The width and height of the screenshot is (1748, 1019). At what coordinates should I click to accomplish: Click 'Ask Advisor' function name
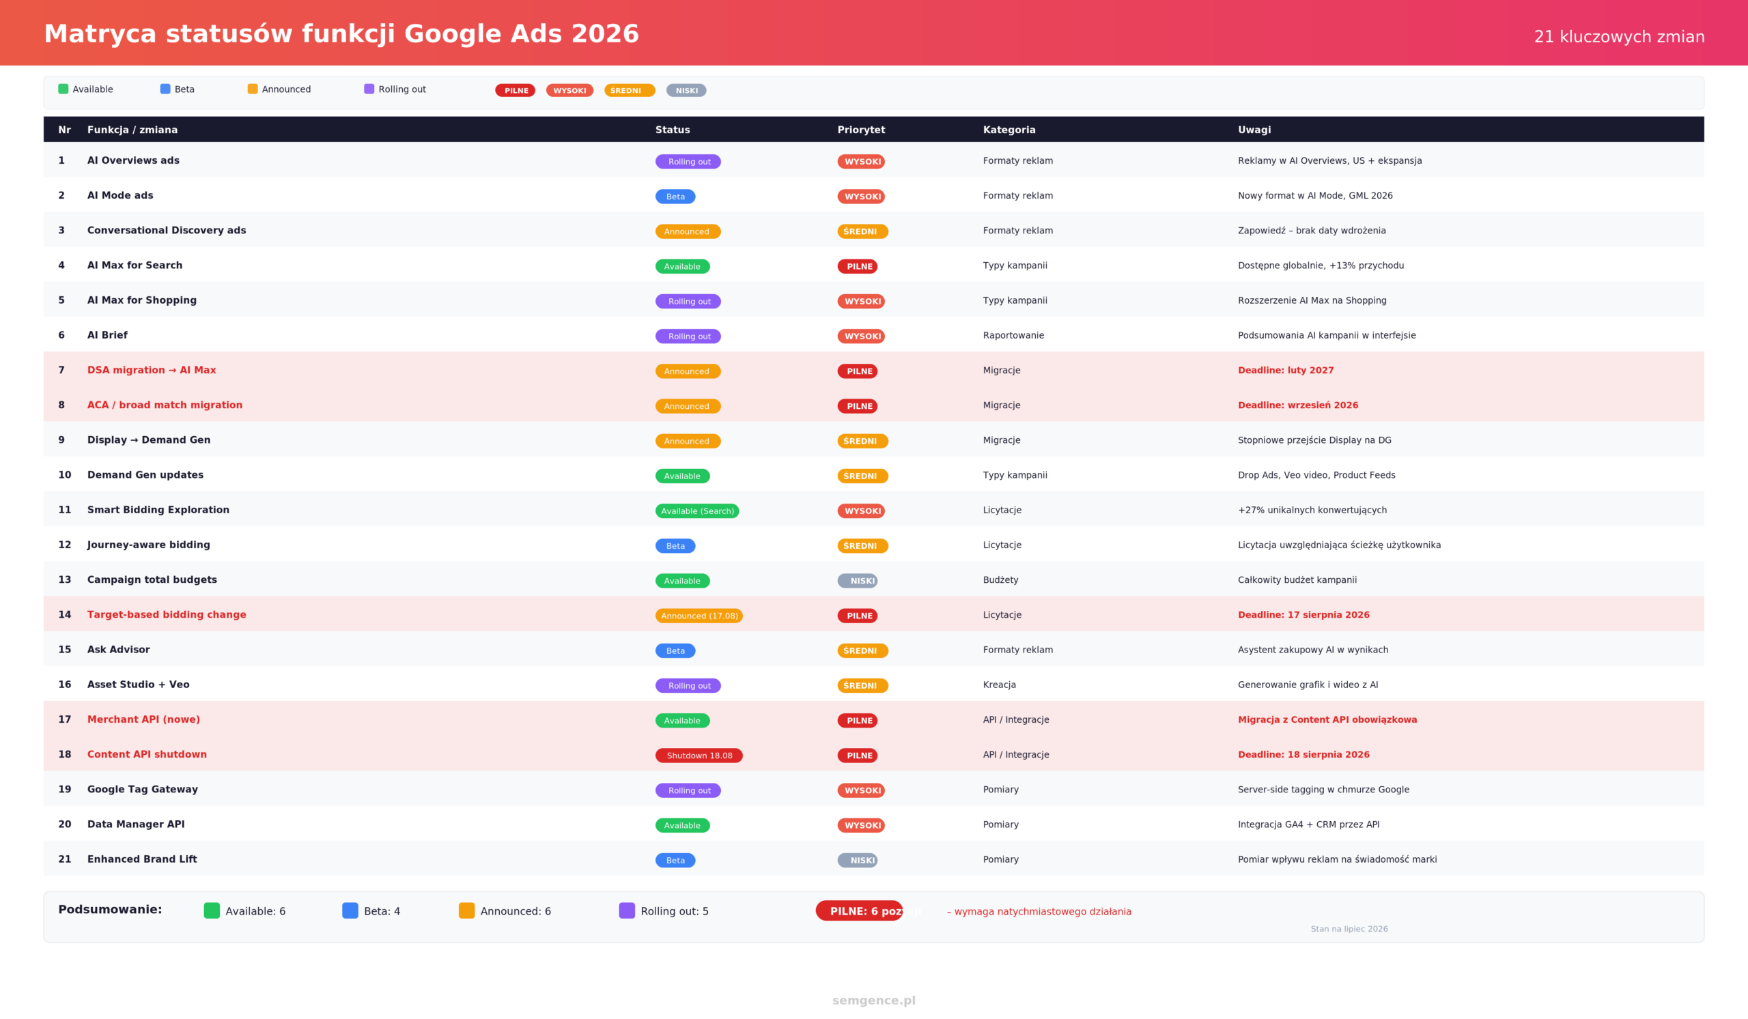tap(119, 650)
